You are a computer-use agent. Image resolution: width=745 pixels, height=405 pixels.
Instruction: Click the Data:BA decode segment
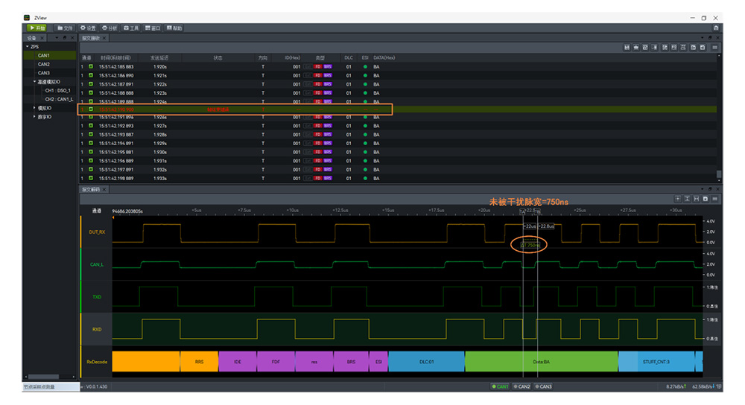pos(541,362)
